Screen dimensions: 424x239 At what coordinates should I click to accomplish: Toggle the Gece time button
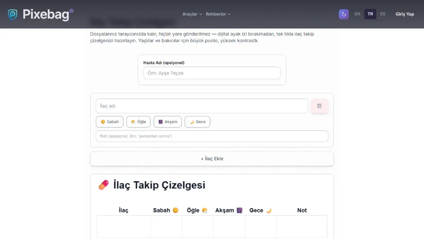[198, 122]
